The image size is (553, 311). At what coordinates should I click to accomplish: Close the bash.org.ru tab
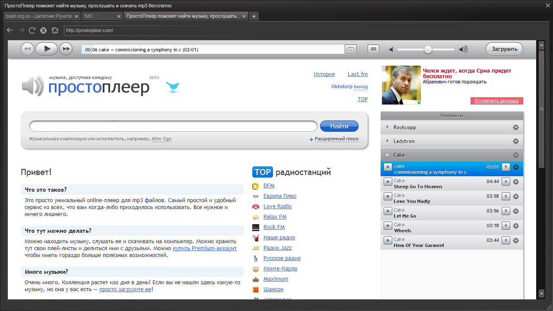pos(76,16)
